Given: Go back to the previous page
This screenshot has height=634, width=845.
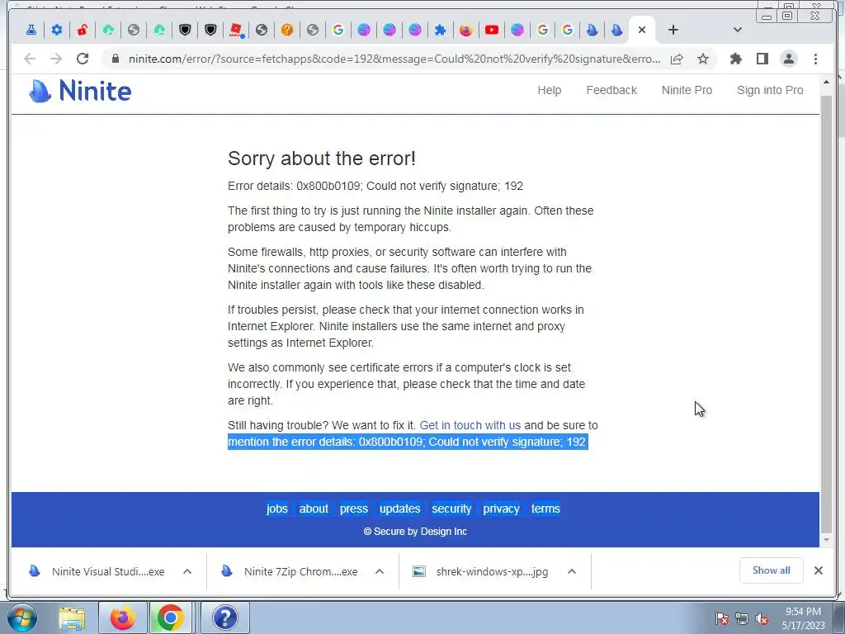Looking at the screenshot, I should [x=30, y=59].
